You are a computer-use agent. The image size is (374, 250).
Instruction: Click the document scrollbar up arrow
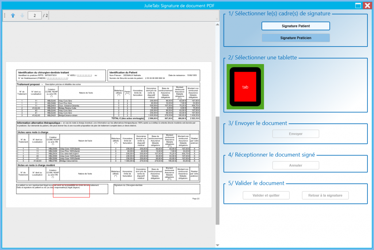pyautogui.click(x=217, y=25)
